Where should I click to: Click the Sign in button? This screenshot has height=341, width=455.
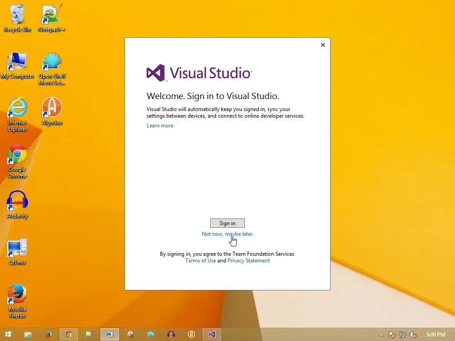pos(227,223)
